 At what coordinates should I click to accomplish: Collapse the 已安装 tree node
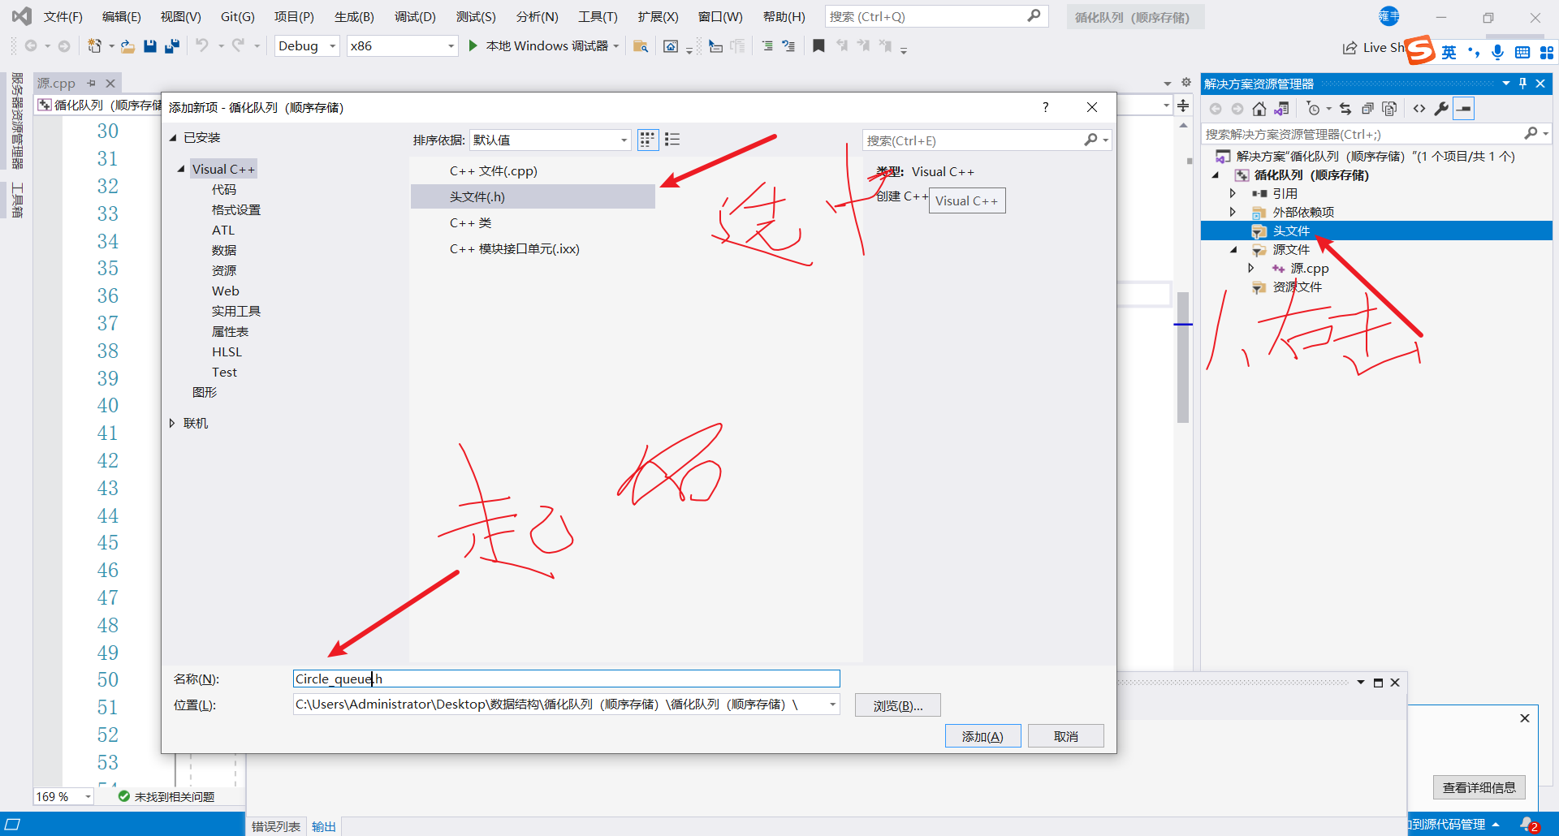[173, 138]
